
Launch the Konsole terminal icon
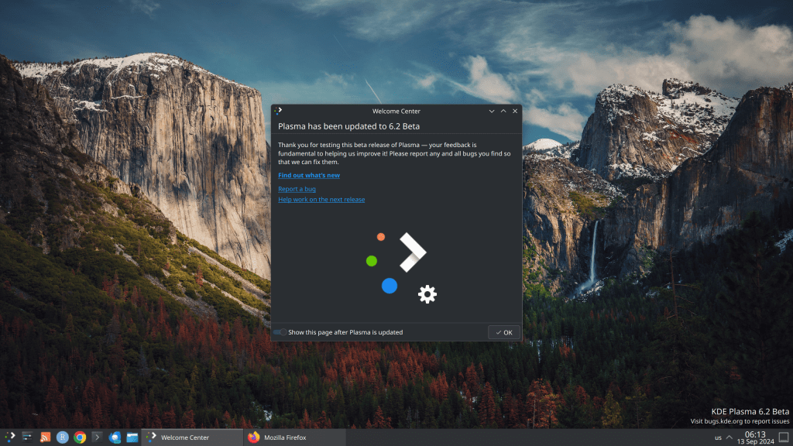click(98, 437)
